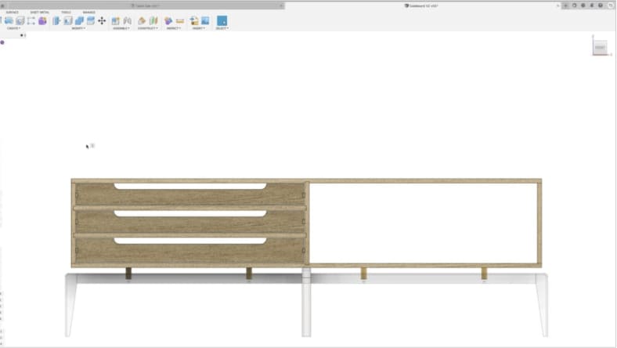Select the right white tapered leg
Screen dimensions: 617x348
coord(542,306)
